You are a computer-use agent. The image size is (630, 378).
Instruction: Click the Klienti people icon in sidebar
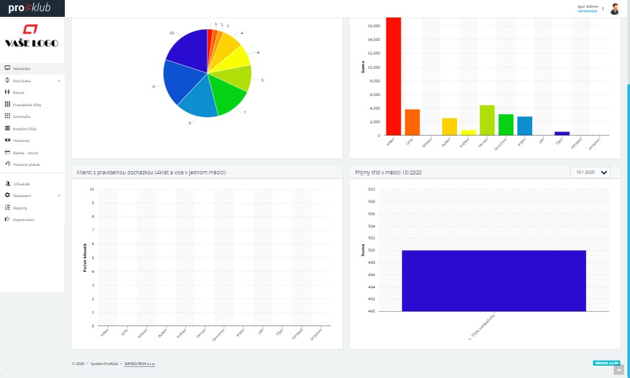pos(7,93)
